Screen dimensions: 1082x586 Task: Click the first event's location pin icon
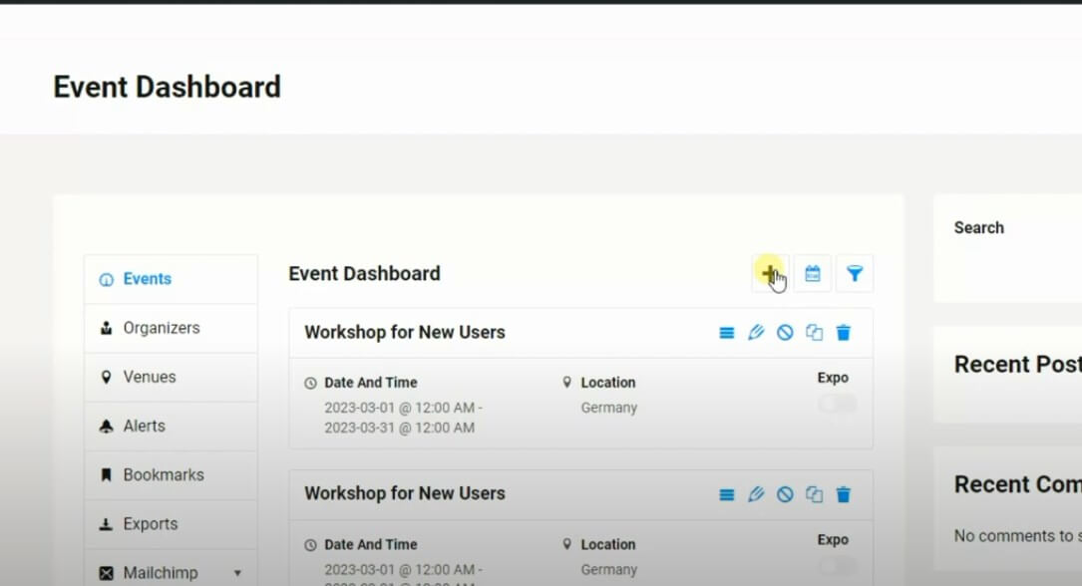click(567, 382)
